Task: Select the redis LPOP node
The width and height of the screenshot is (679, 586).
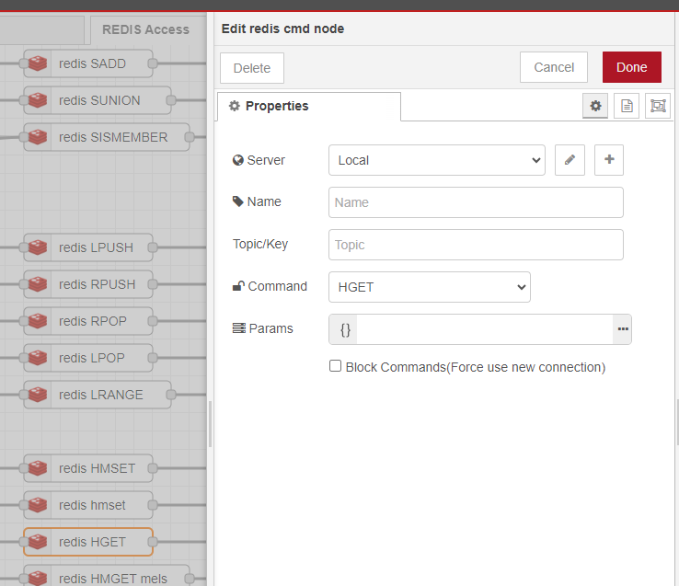Action: [88, 358]
